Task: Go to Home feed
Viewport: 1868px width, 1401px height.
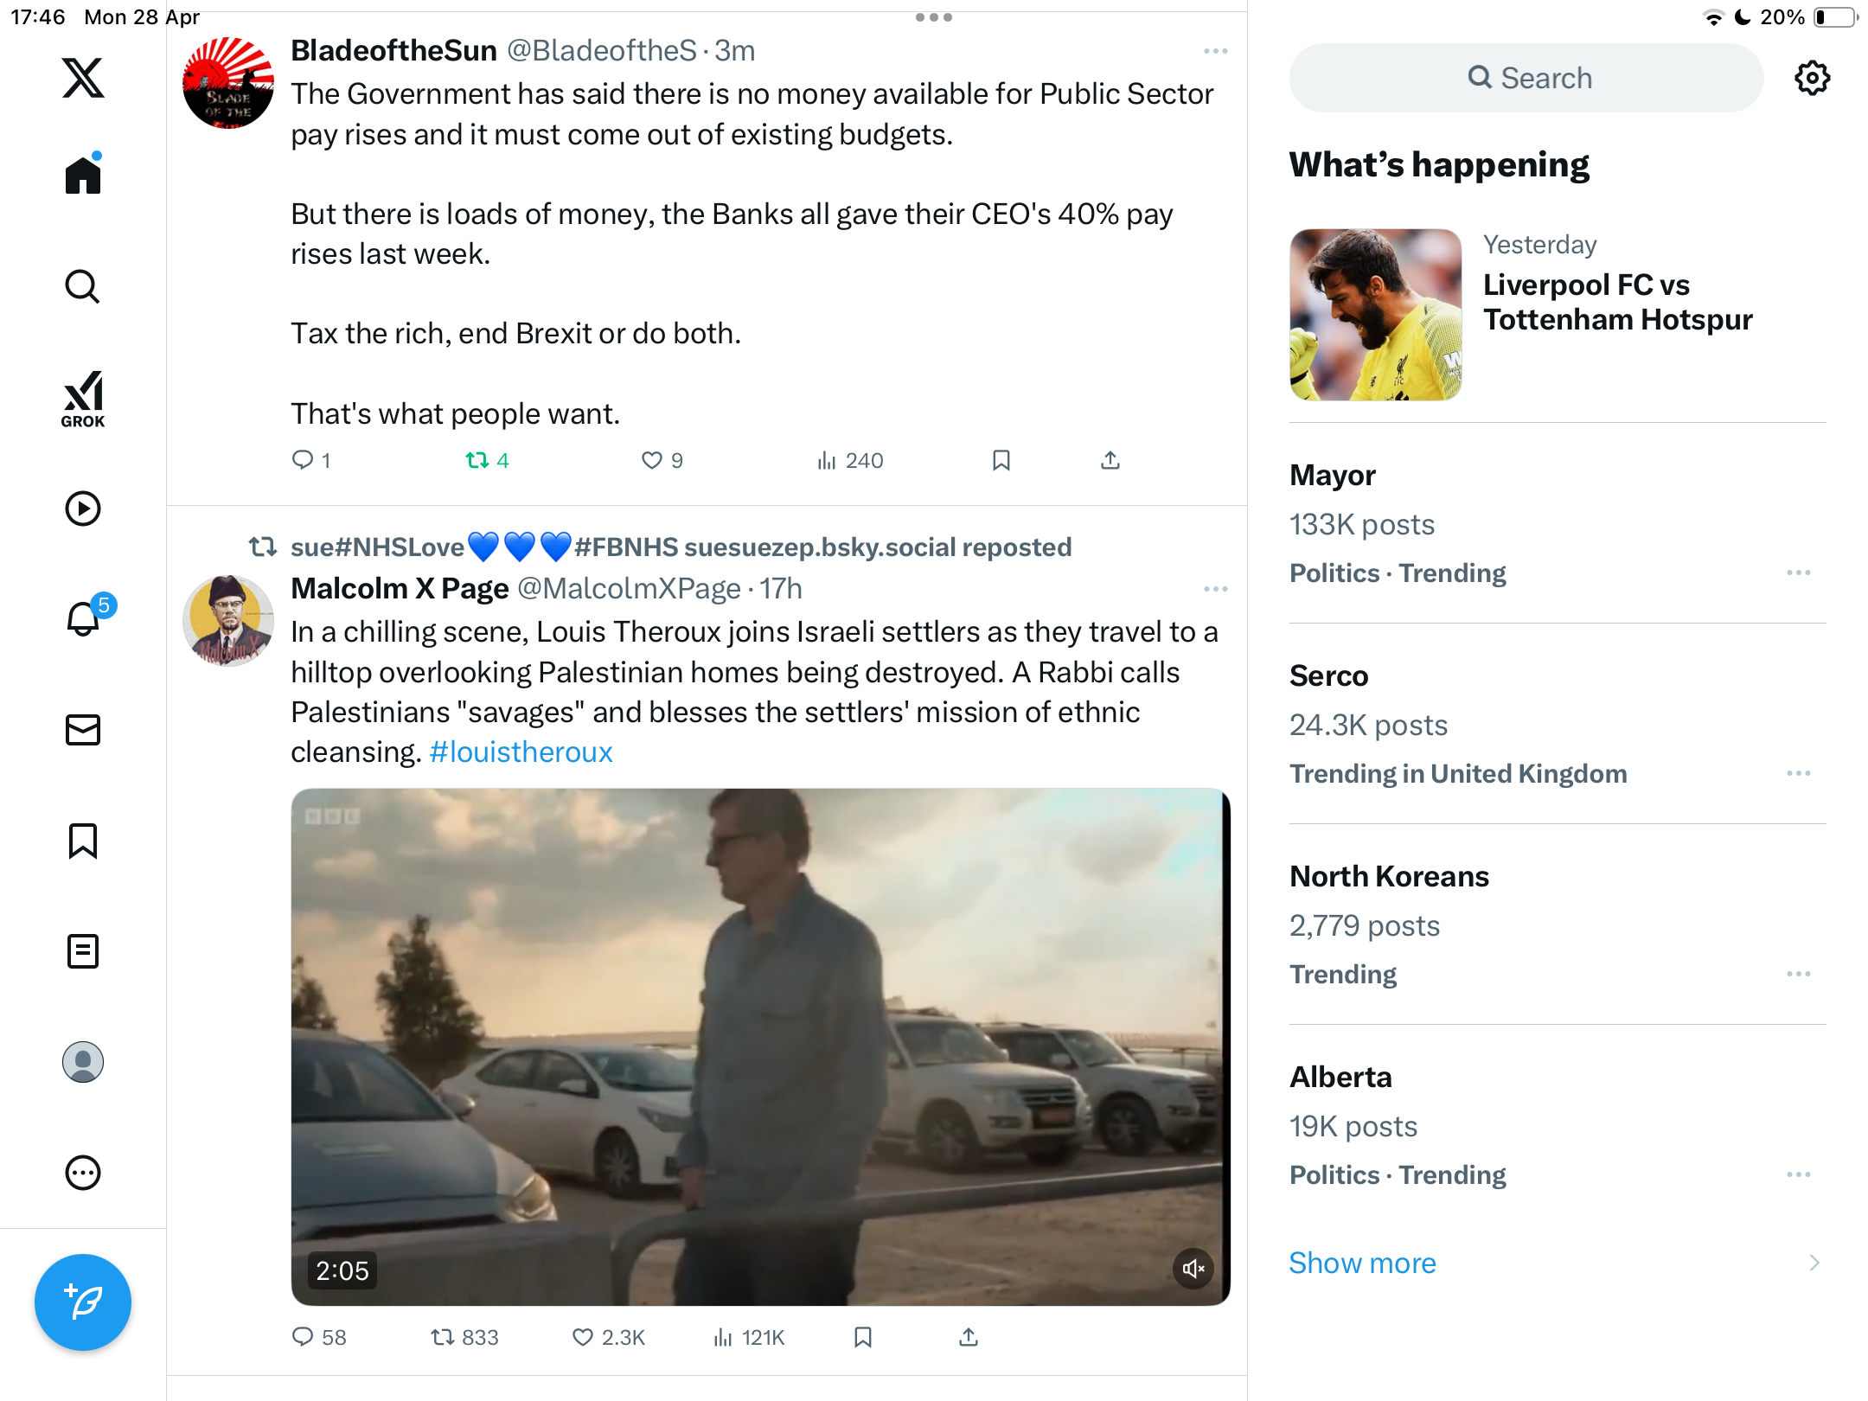Action: coord(83,175)
